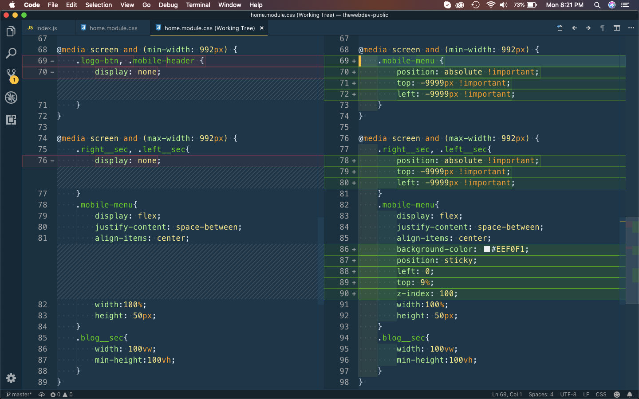Go to previous change arrow

[574, 28]
